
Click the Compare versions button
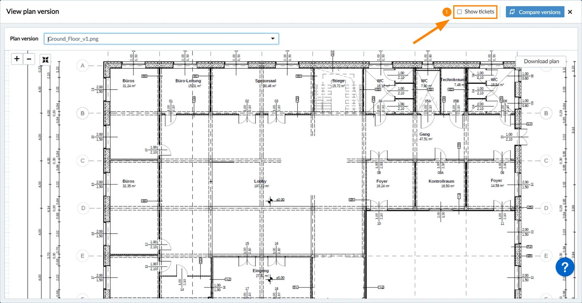pos(535,12)
